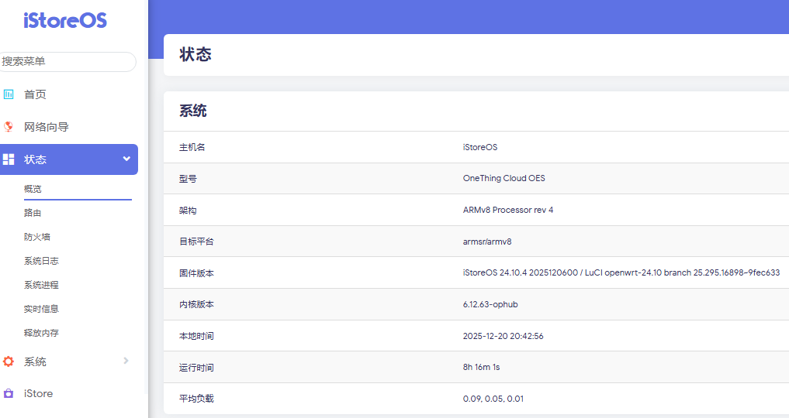Focus the 搜索菜单 search box
789x418 pixels.
pos(67,62)
